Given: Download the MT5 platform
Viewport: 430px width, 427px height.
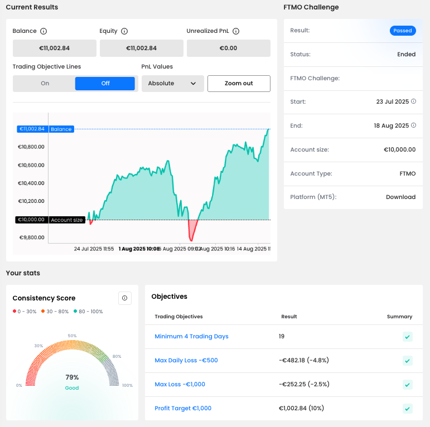Looking at the screenshot, I should coord(400,197).
